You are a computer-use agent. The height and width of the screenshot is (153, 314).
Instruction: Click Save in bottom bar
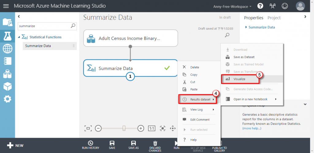[112, 145]
